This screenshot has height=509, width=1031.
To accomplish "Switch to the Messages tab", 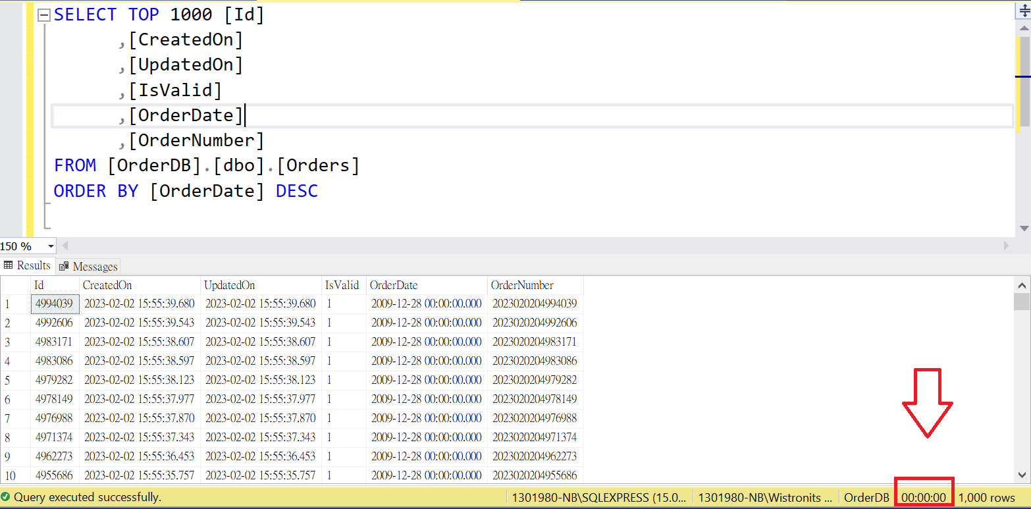I will point(88,266).
